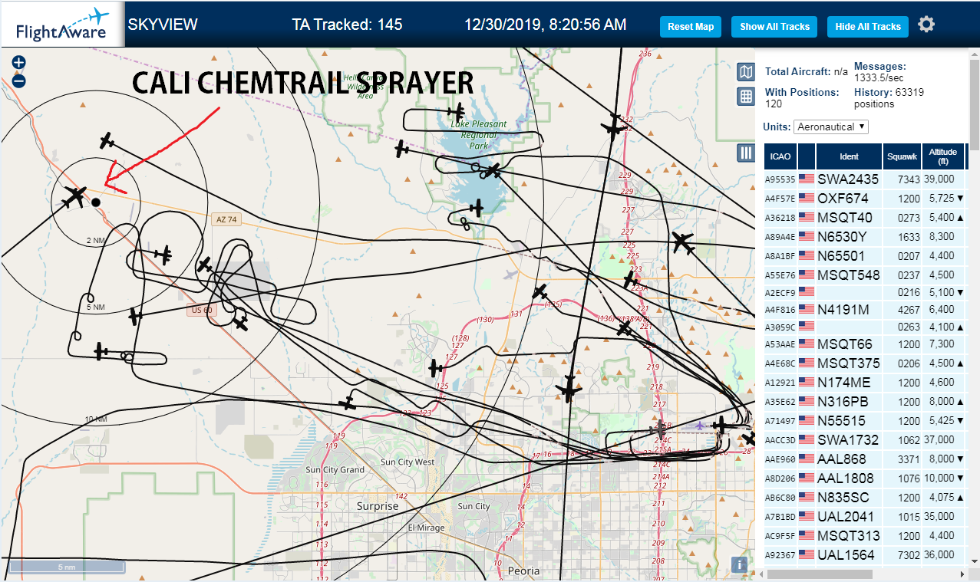Select the N316PB aircraft row
Screen dimensions: 980x582
pos(865,401)
